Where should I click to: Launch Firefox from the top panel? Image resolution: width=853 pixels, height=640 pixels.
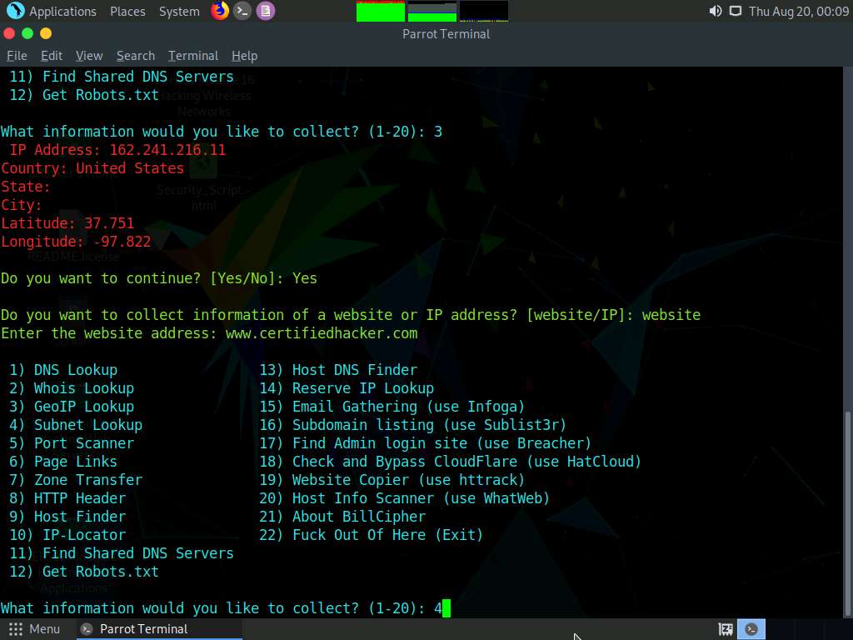coord(220,11)
